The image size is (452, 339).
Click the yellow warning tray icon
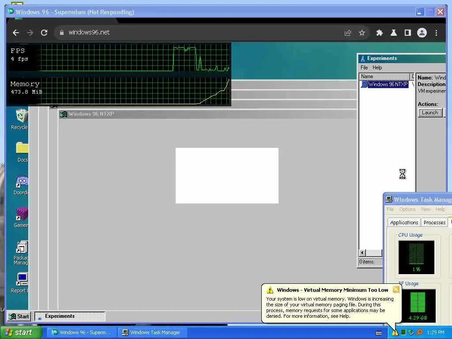pyautogui.click(x=395, y=333)
